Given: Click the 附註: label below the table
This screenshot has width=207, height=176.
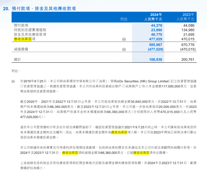Looking at the screenshot, I should (x=16, y=71).
